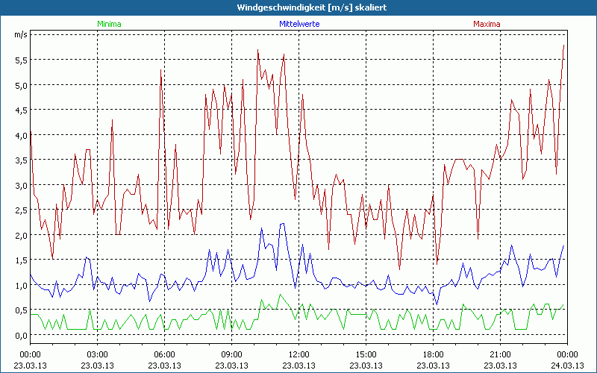597x373 pixels.
Task: Click the red Maxima legend label
Action: tap(487, 24)
